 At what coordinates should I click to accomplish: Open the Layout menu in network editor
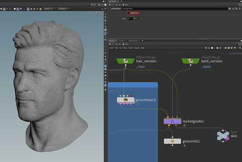[x=136, y=48]
